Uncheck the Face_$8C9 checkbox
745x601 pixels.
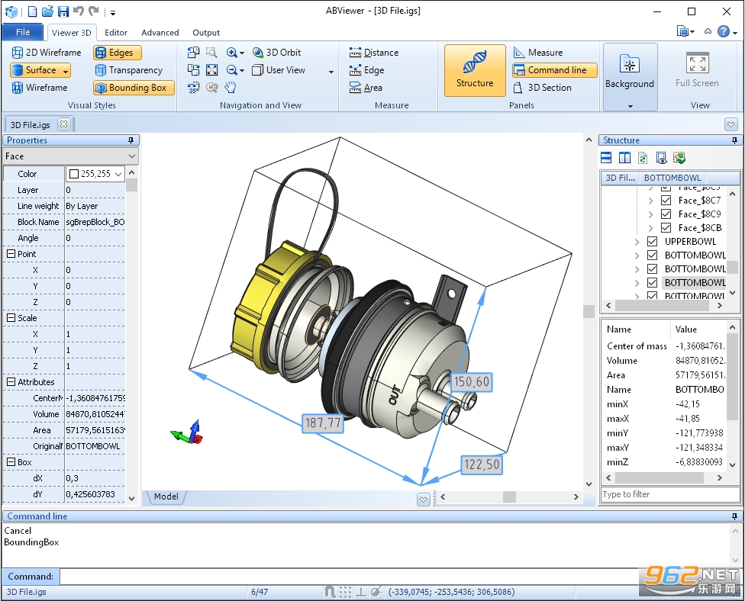tap(666, 214)
